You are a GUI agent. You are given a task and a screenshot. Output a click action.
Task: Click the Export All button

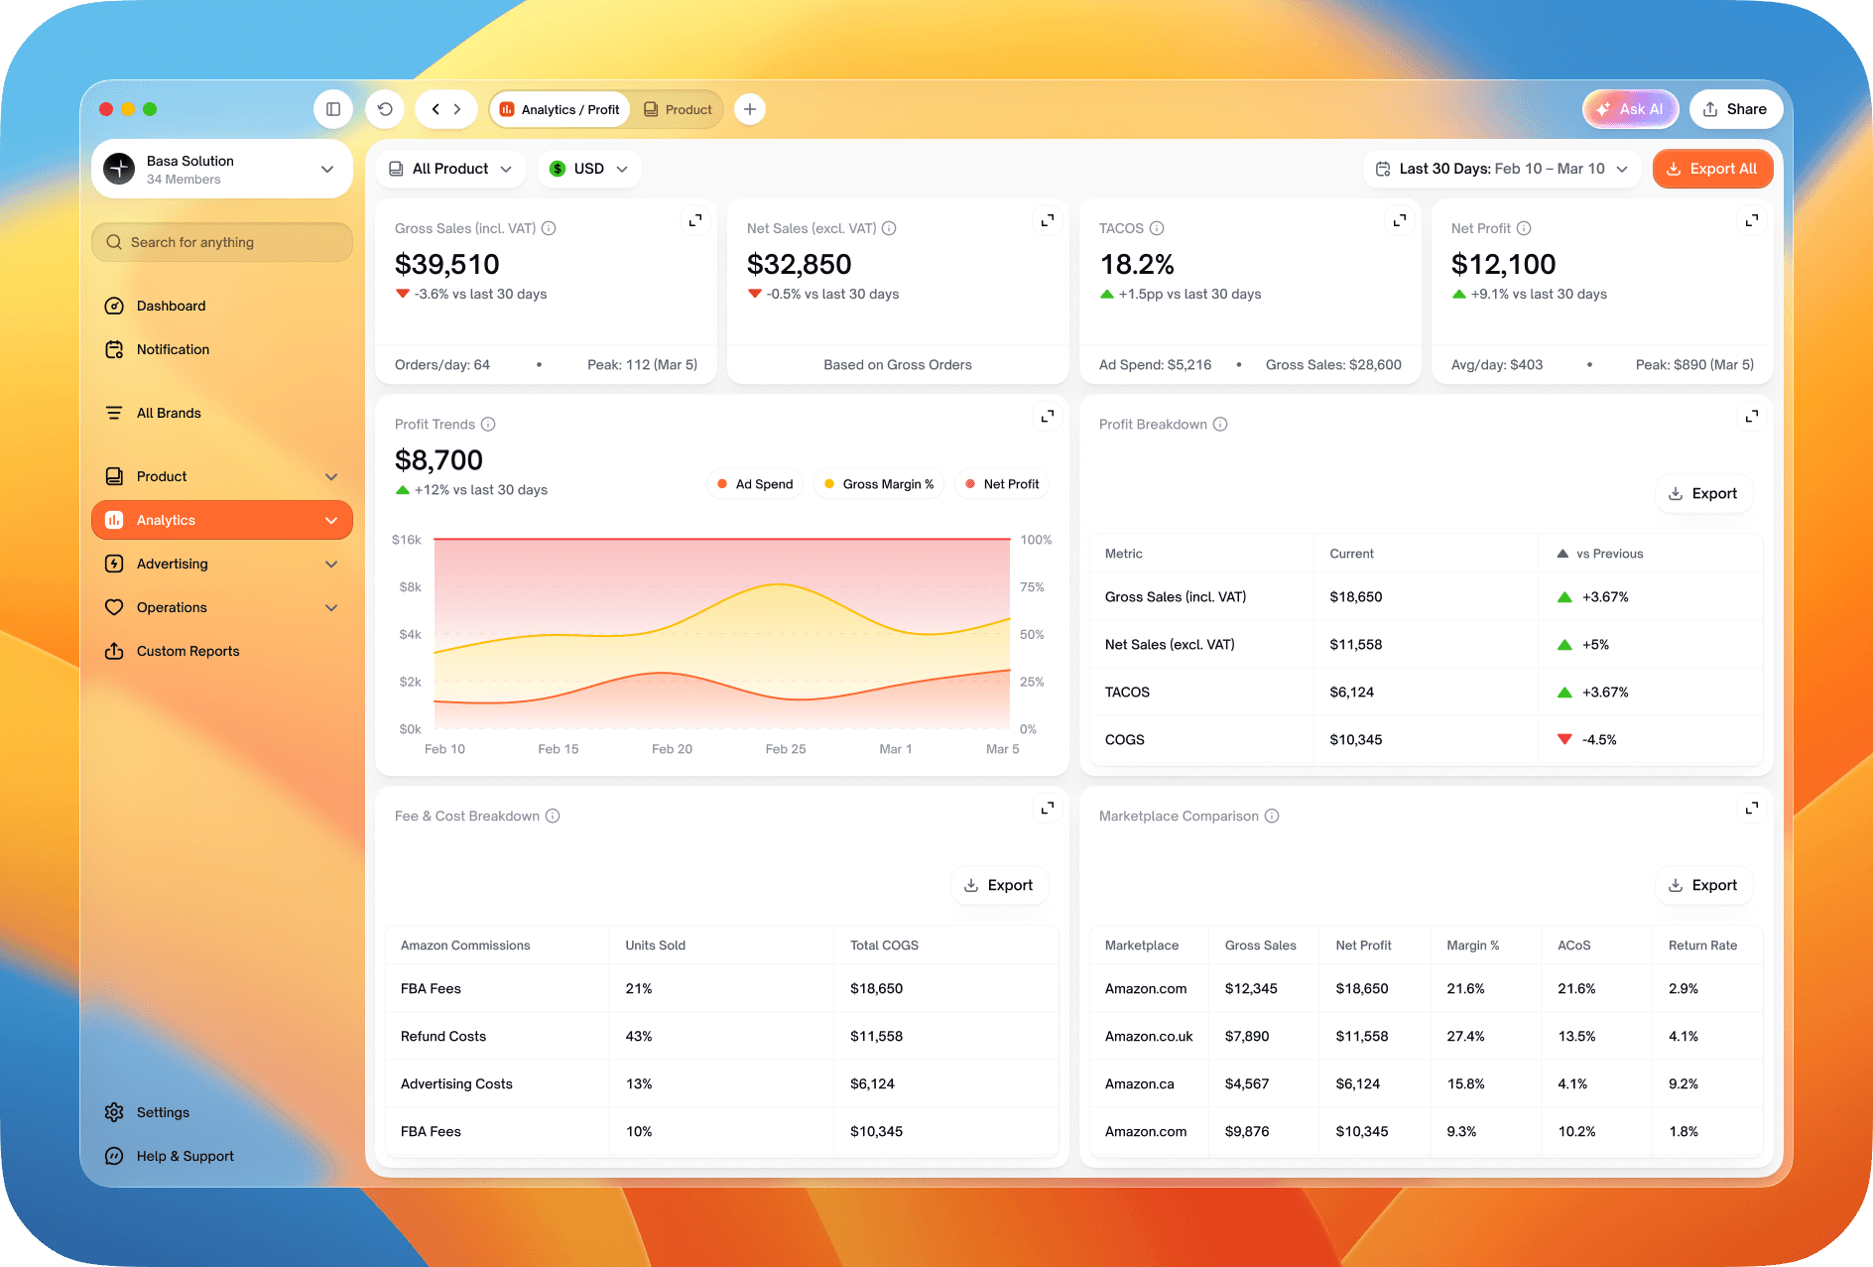point(1712,169)
